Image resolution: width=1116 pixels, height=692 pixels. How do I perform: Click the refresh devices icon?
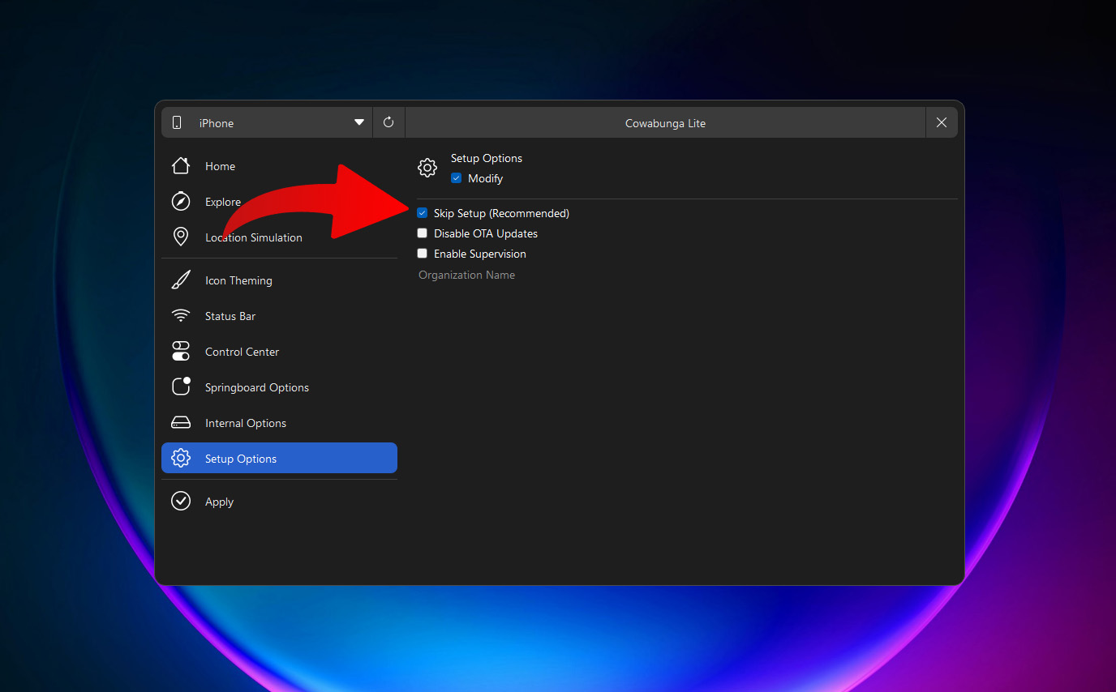[388, 122]
